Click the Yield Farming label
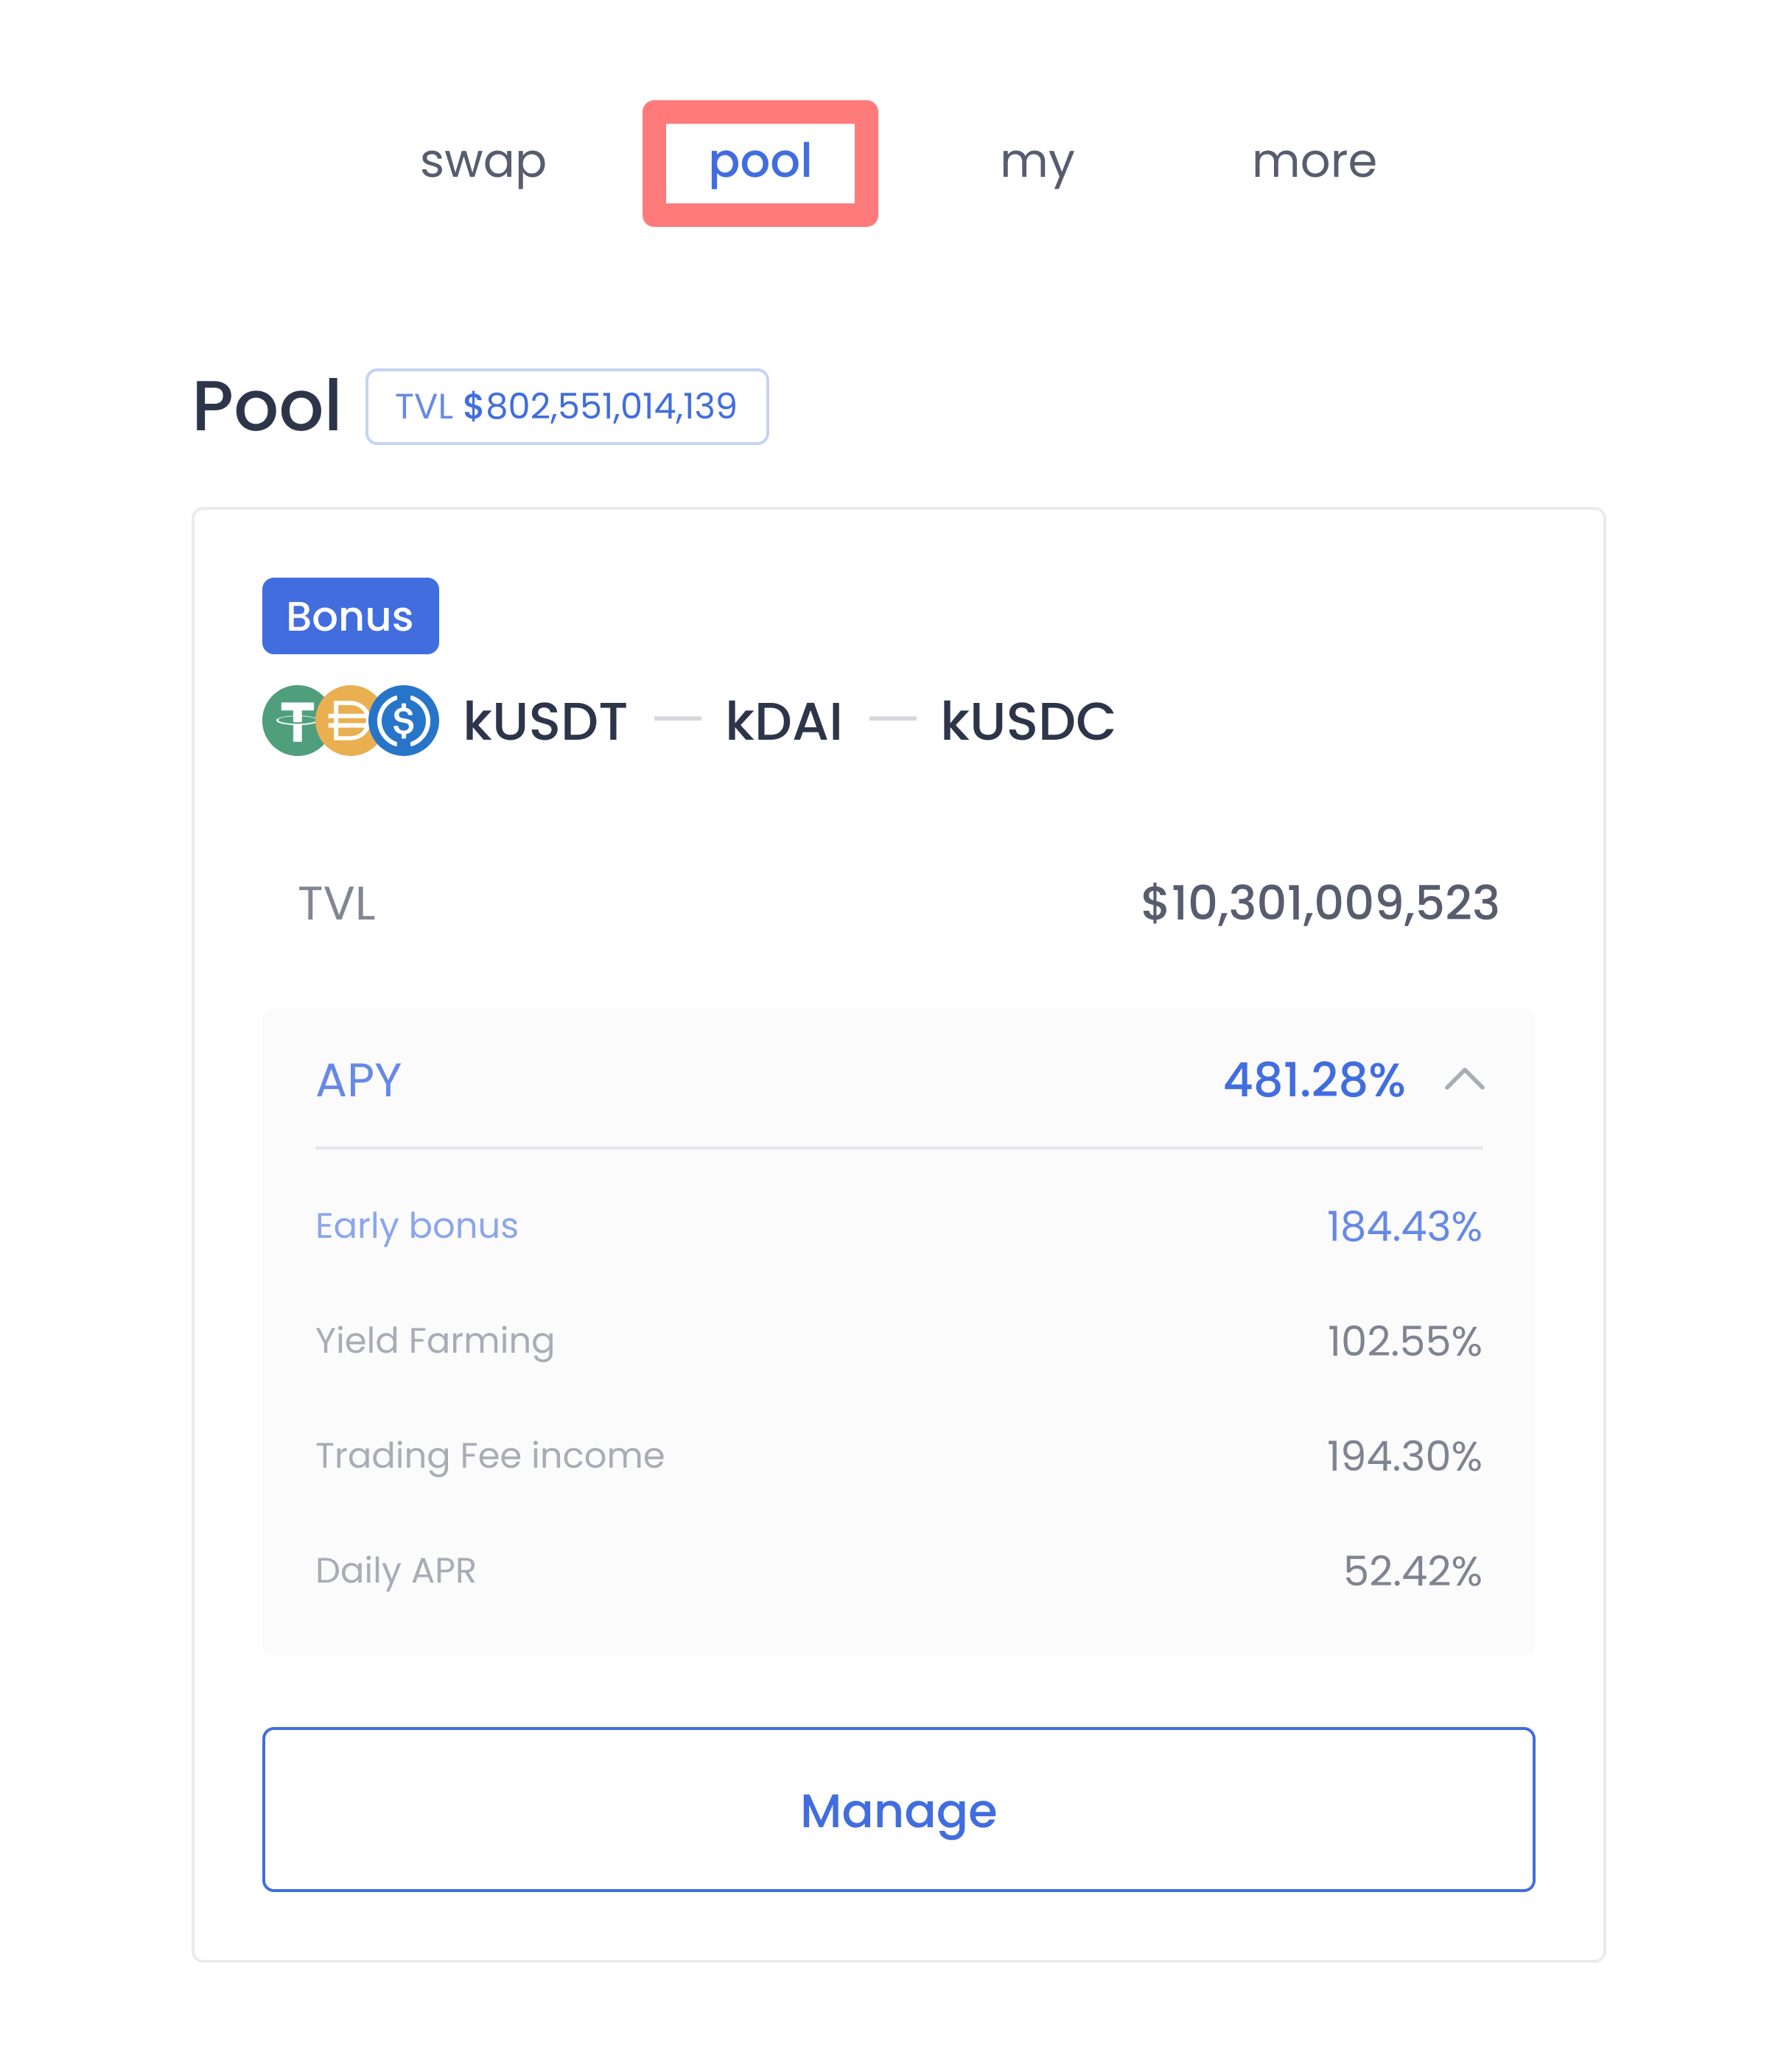This screenshot has height=2063, width=1792. click(434, 1341)
